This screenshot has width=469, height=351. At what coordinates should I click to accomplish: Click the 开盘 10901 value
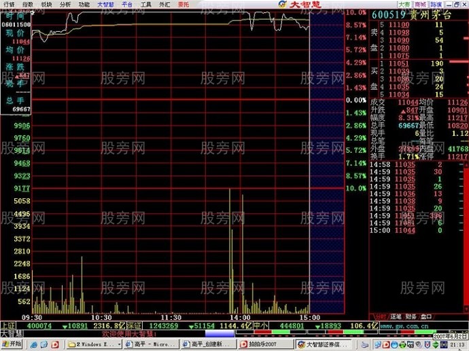[x=457, y=110]
